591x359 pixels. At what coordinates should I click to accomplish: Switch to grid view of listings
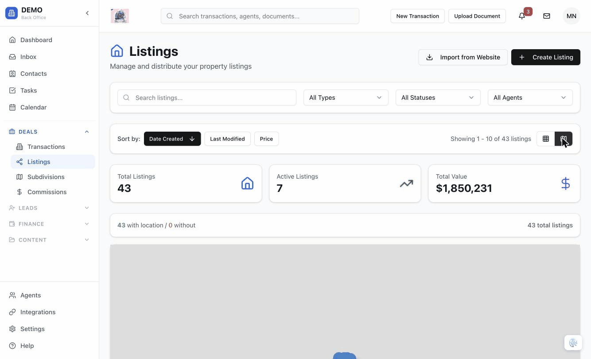click(x=546, y=139)
